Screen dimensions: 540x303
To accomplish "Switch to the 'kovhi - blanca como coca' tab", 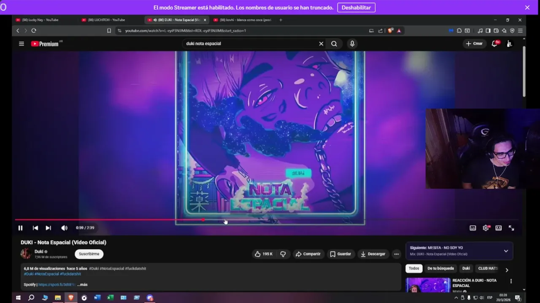I will (243, 20).
